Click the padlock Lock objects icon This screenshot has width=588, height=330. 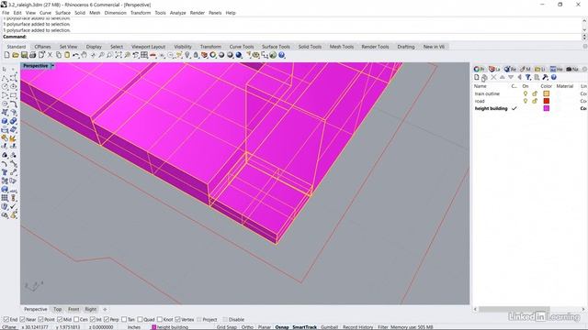click(x=196, y=55)
